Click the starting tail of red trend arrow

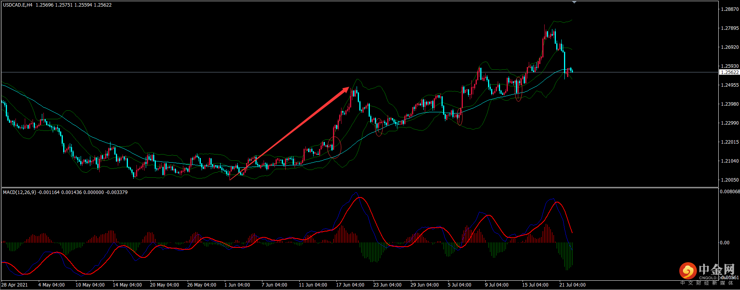coord(230,179)
